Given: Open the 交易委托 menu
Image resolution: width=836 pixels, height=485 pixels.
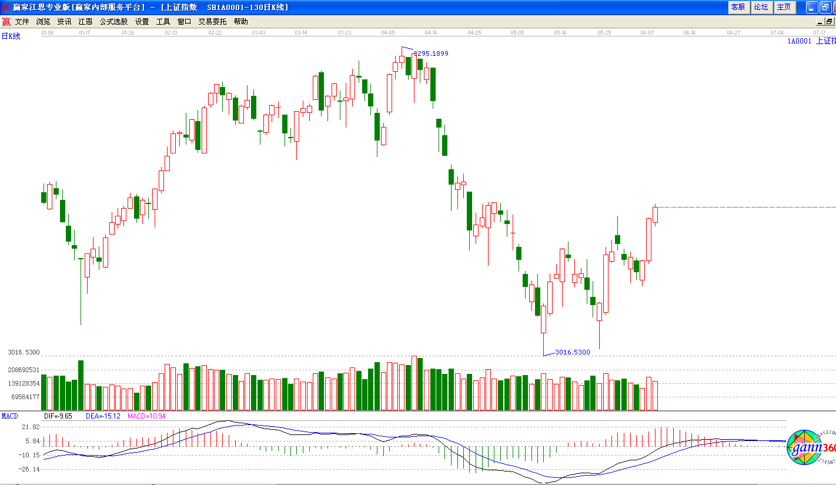Looking at the screenshot, I should click(x=212, y=21).
